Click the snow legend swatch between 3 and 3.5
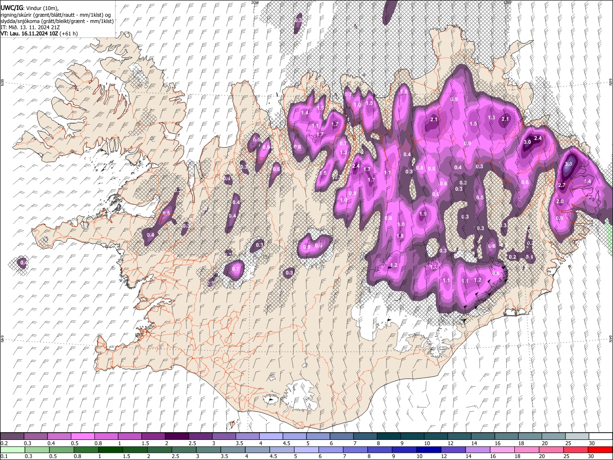The width and height of the screenshot is (613, 460). 223,436
